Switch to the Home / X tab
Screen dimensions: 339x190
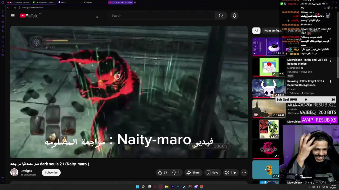94,2
